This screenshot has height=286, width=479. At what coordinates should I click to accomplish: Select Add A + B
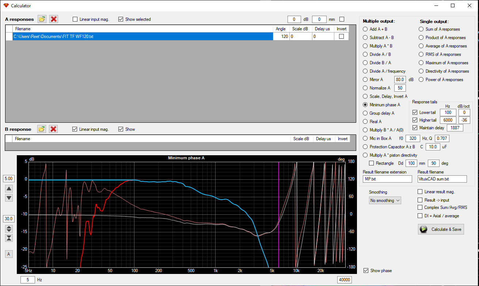365,29
